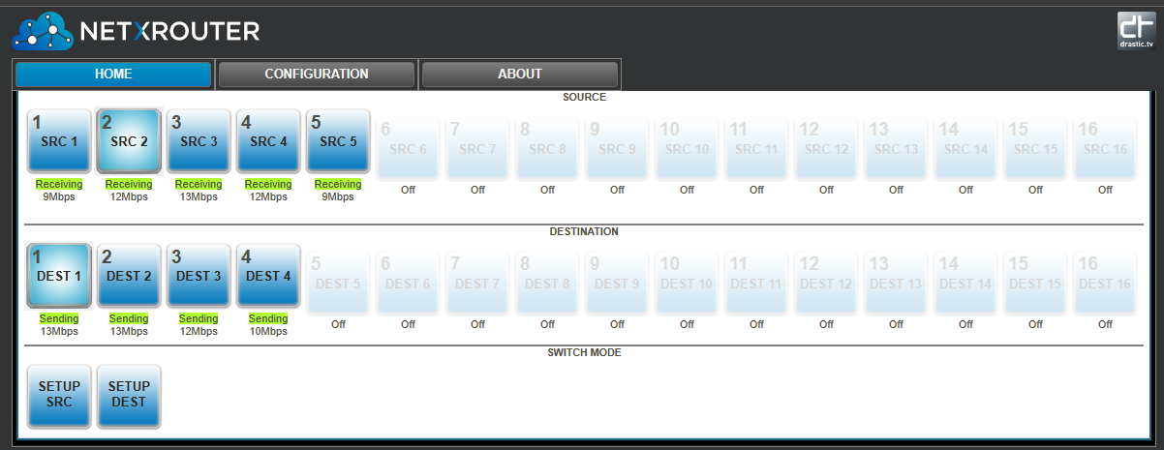Click disabled destination DEST 13
The width and height of the screenshot is (1164, 450).
coord(896,283)
